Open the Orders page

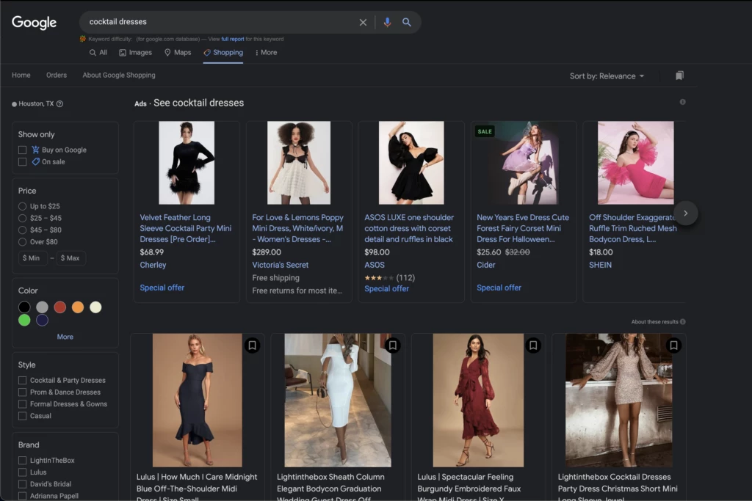tap(57, 76)
